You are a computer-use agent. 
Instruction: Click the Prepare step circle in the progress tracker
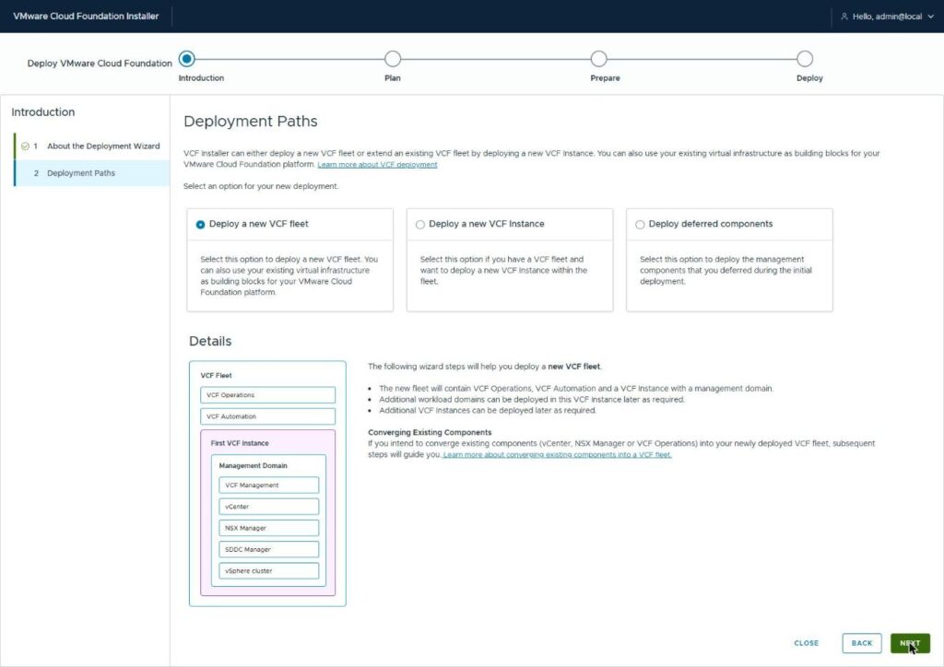598,59
